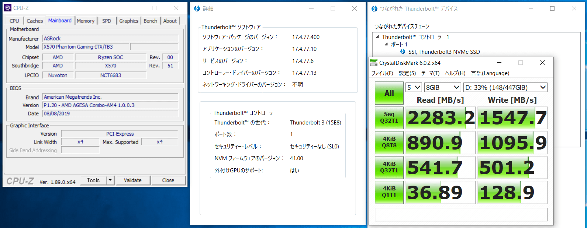The image size is (587, 228).
Task: Click the CrystalDiskMark title bar icon
Action: click(x=374, y=63)
